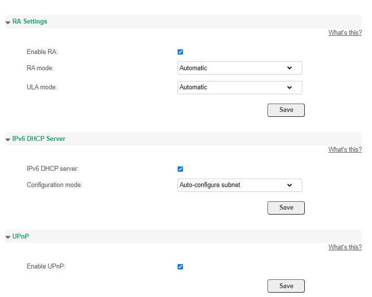Image resolution: width=372 pixels, height=297 pixels.
Task: Open the Configuration mode dropdown
Action: tap(240, 185)
